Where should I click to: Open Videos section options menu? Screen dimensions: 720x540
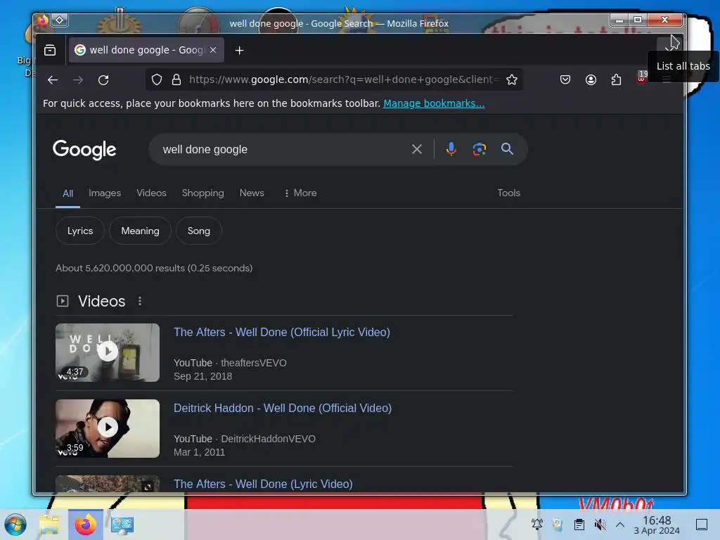(140, 301)
